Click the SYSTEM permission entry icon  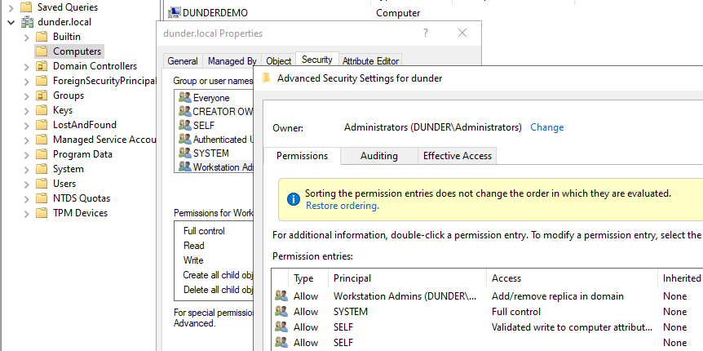[281, 312]
